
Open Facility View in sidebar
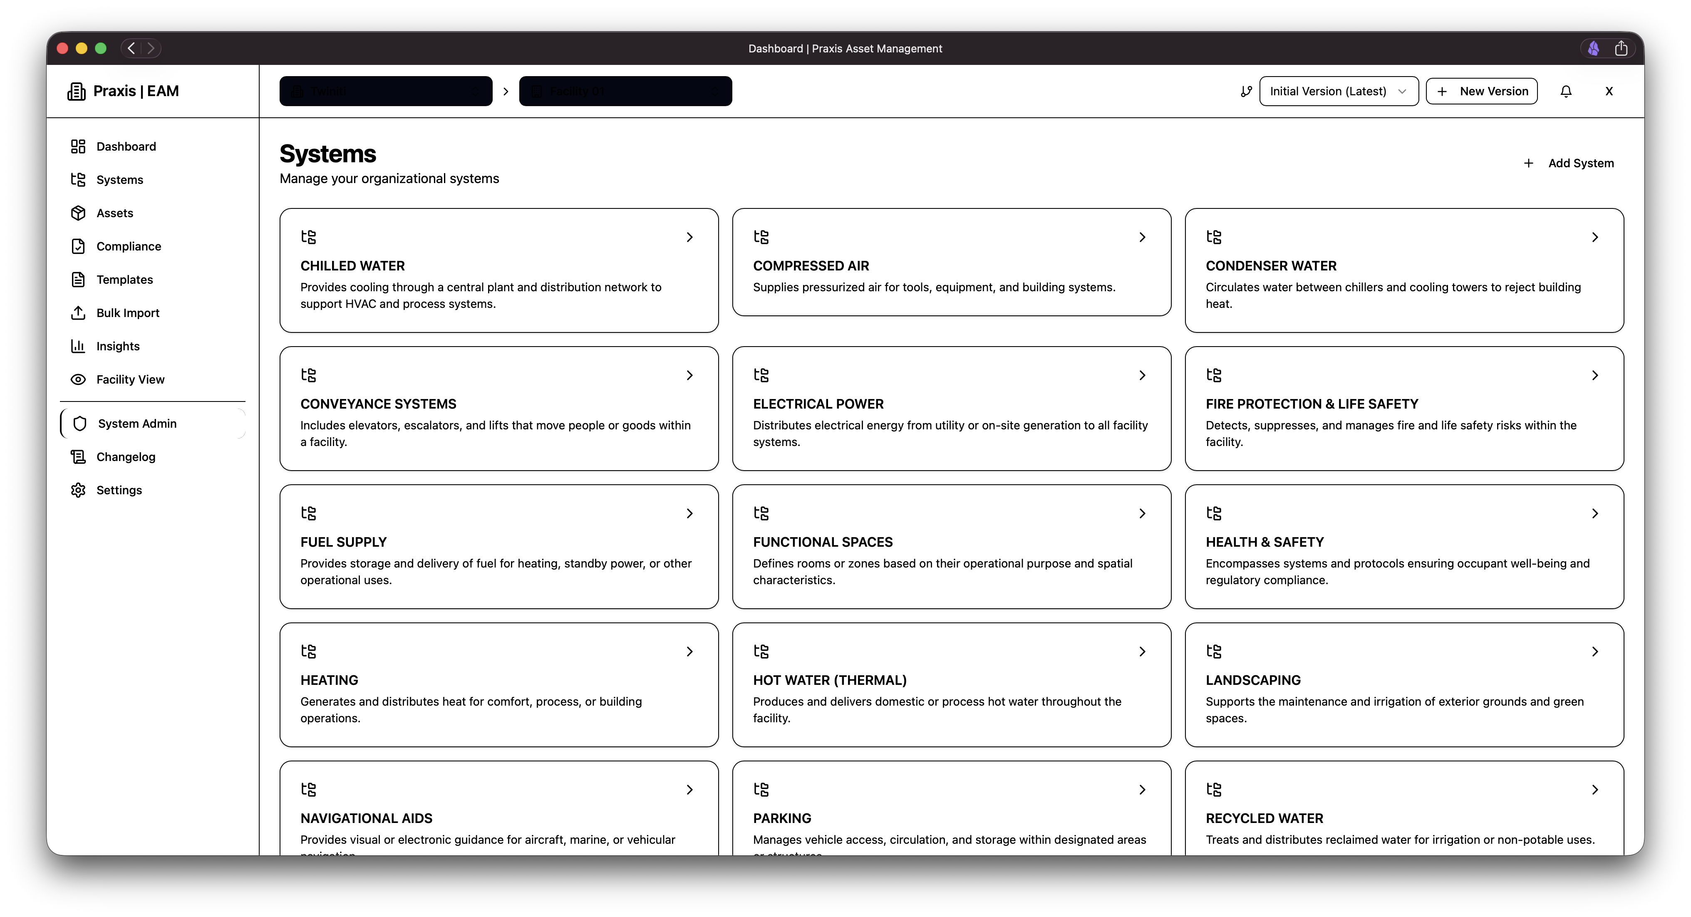coord(130,379)
